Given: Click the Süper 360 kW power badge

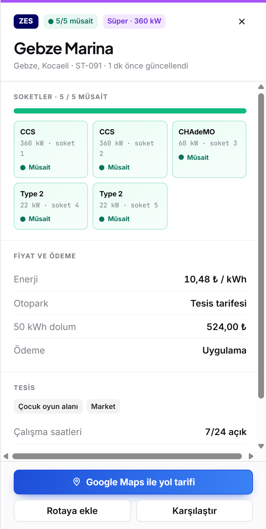Looking at the screenshot, I should [x=134, y=22].
